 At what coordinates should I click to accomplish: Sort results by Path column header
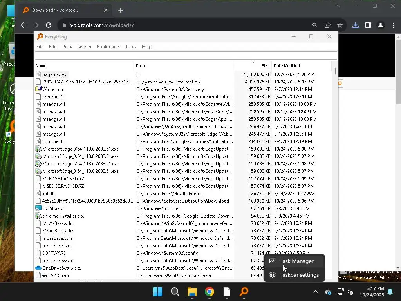[x=184, y=66]
